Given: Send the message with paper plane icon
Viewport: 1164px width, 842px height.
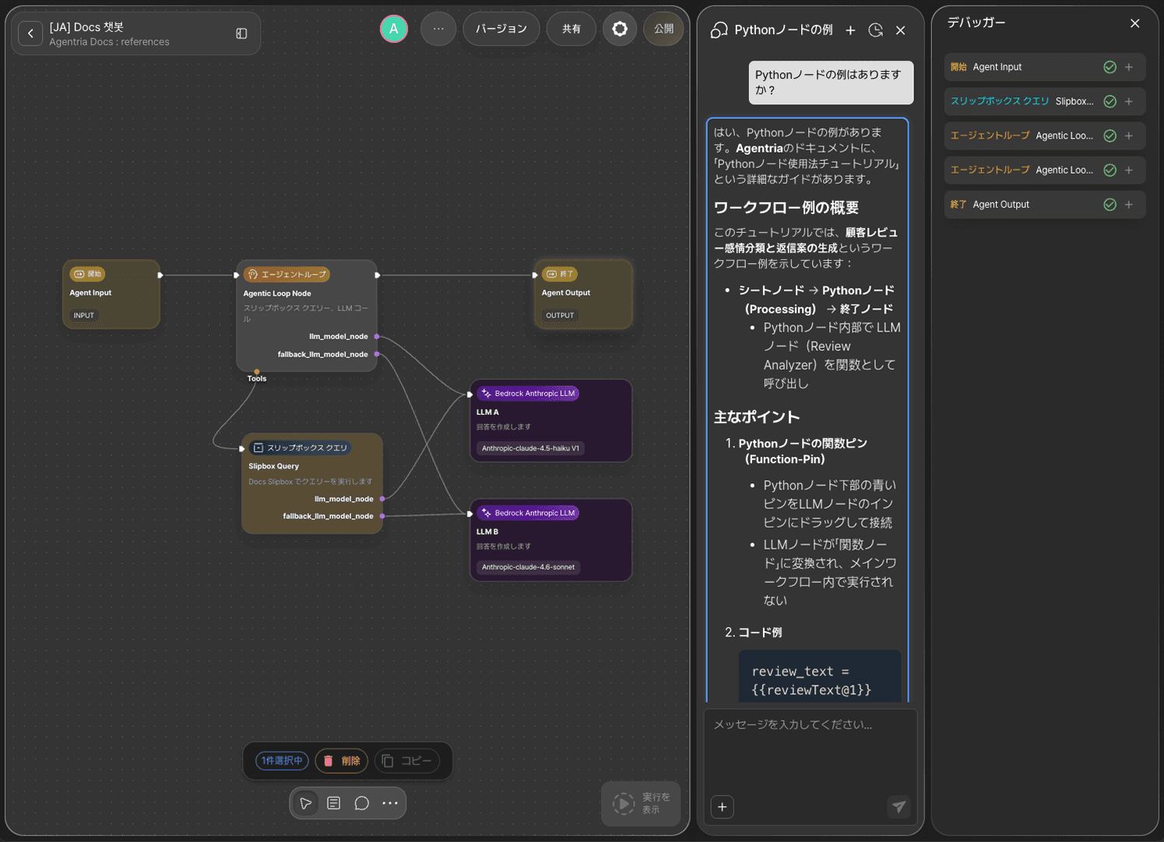Looking at the screenshot, I should tap(899, 807).
